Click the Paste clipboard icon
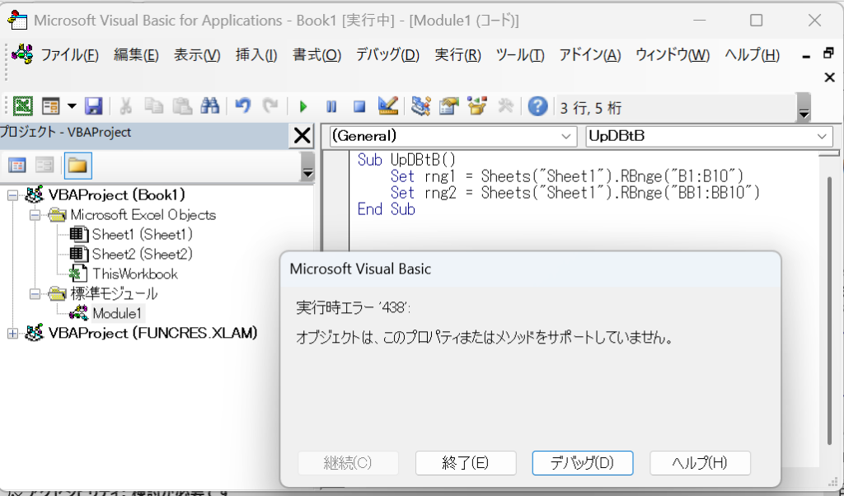The height and width of the screenshot is (496, 844). (182, 106)
